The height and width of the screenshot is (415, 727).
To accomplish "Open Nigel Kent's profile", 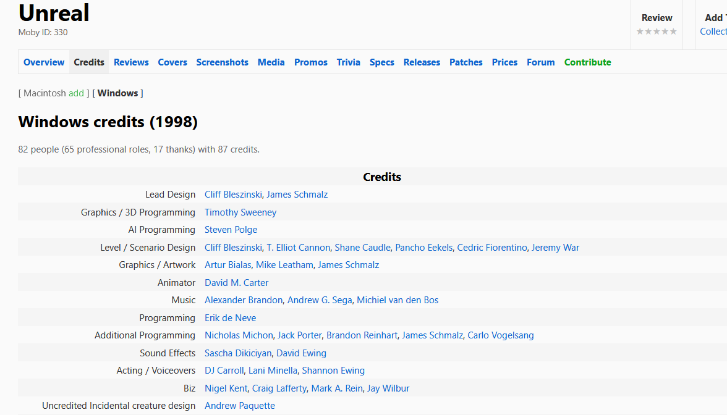I will (x=226, y=388).
